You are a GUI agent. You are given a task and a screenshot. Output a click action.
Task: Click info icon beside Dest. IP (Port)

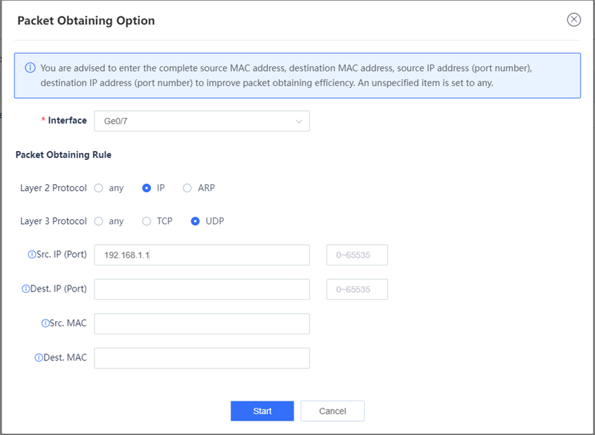(x=26, y=289)
